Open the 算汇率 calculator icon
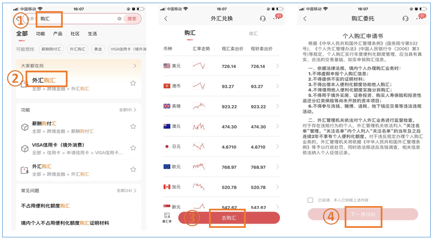The width and height of the screenshot is (434, 239). pyautogui.click(x=167, y=217)
